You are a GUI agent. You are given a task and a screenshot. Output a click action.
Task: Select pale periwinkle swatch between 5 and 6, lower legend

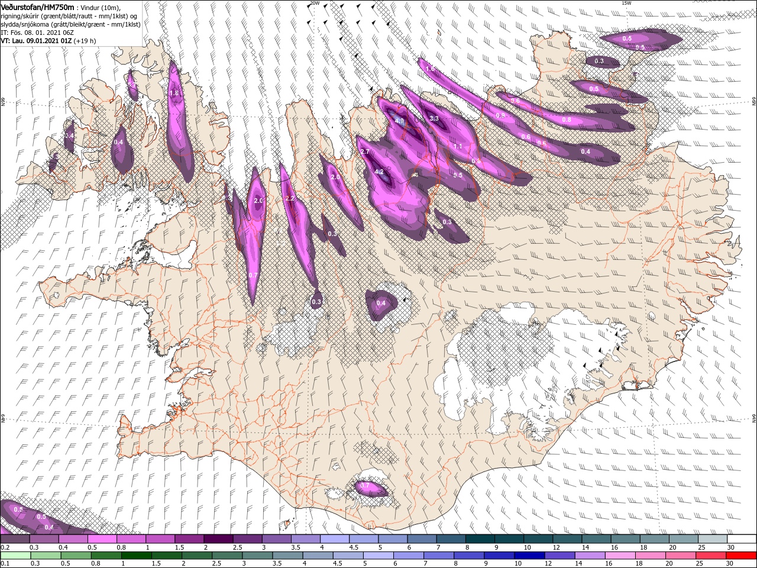coord(378,556)
